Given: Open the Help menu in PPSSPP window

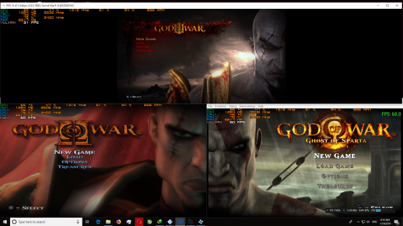Looking at the screenshot, I should tap(261, 106).
